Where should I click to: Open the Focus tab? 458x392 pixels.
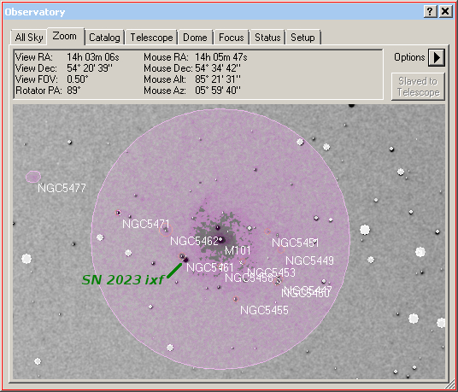point(232,38)
